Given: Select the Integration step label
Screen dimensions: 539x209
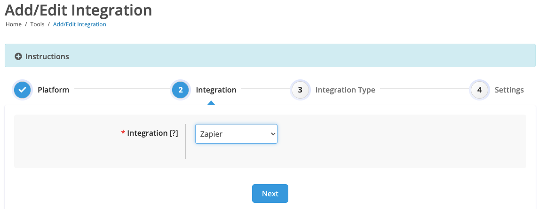Looking at the screenshot, I should coord(216,90).
